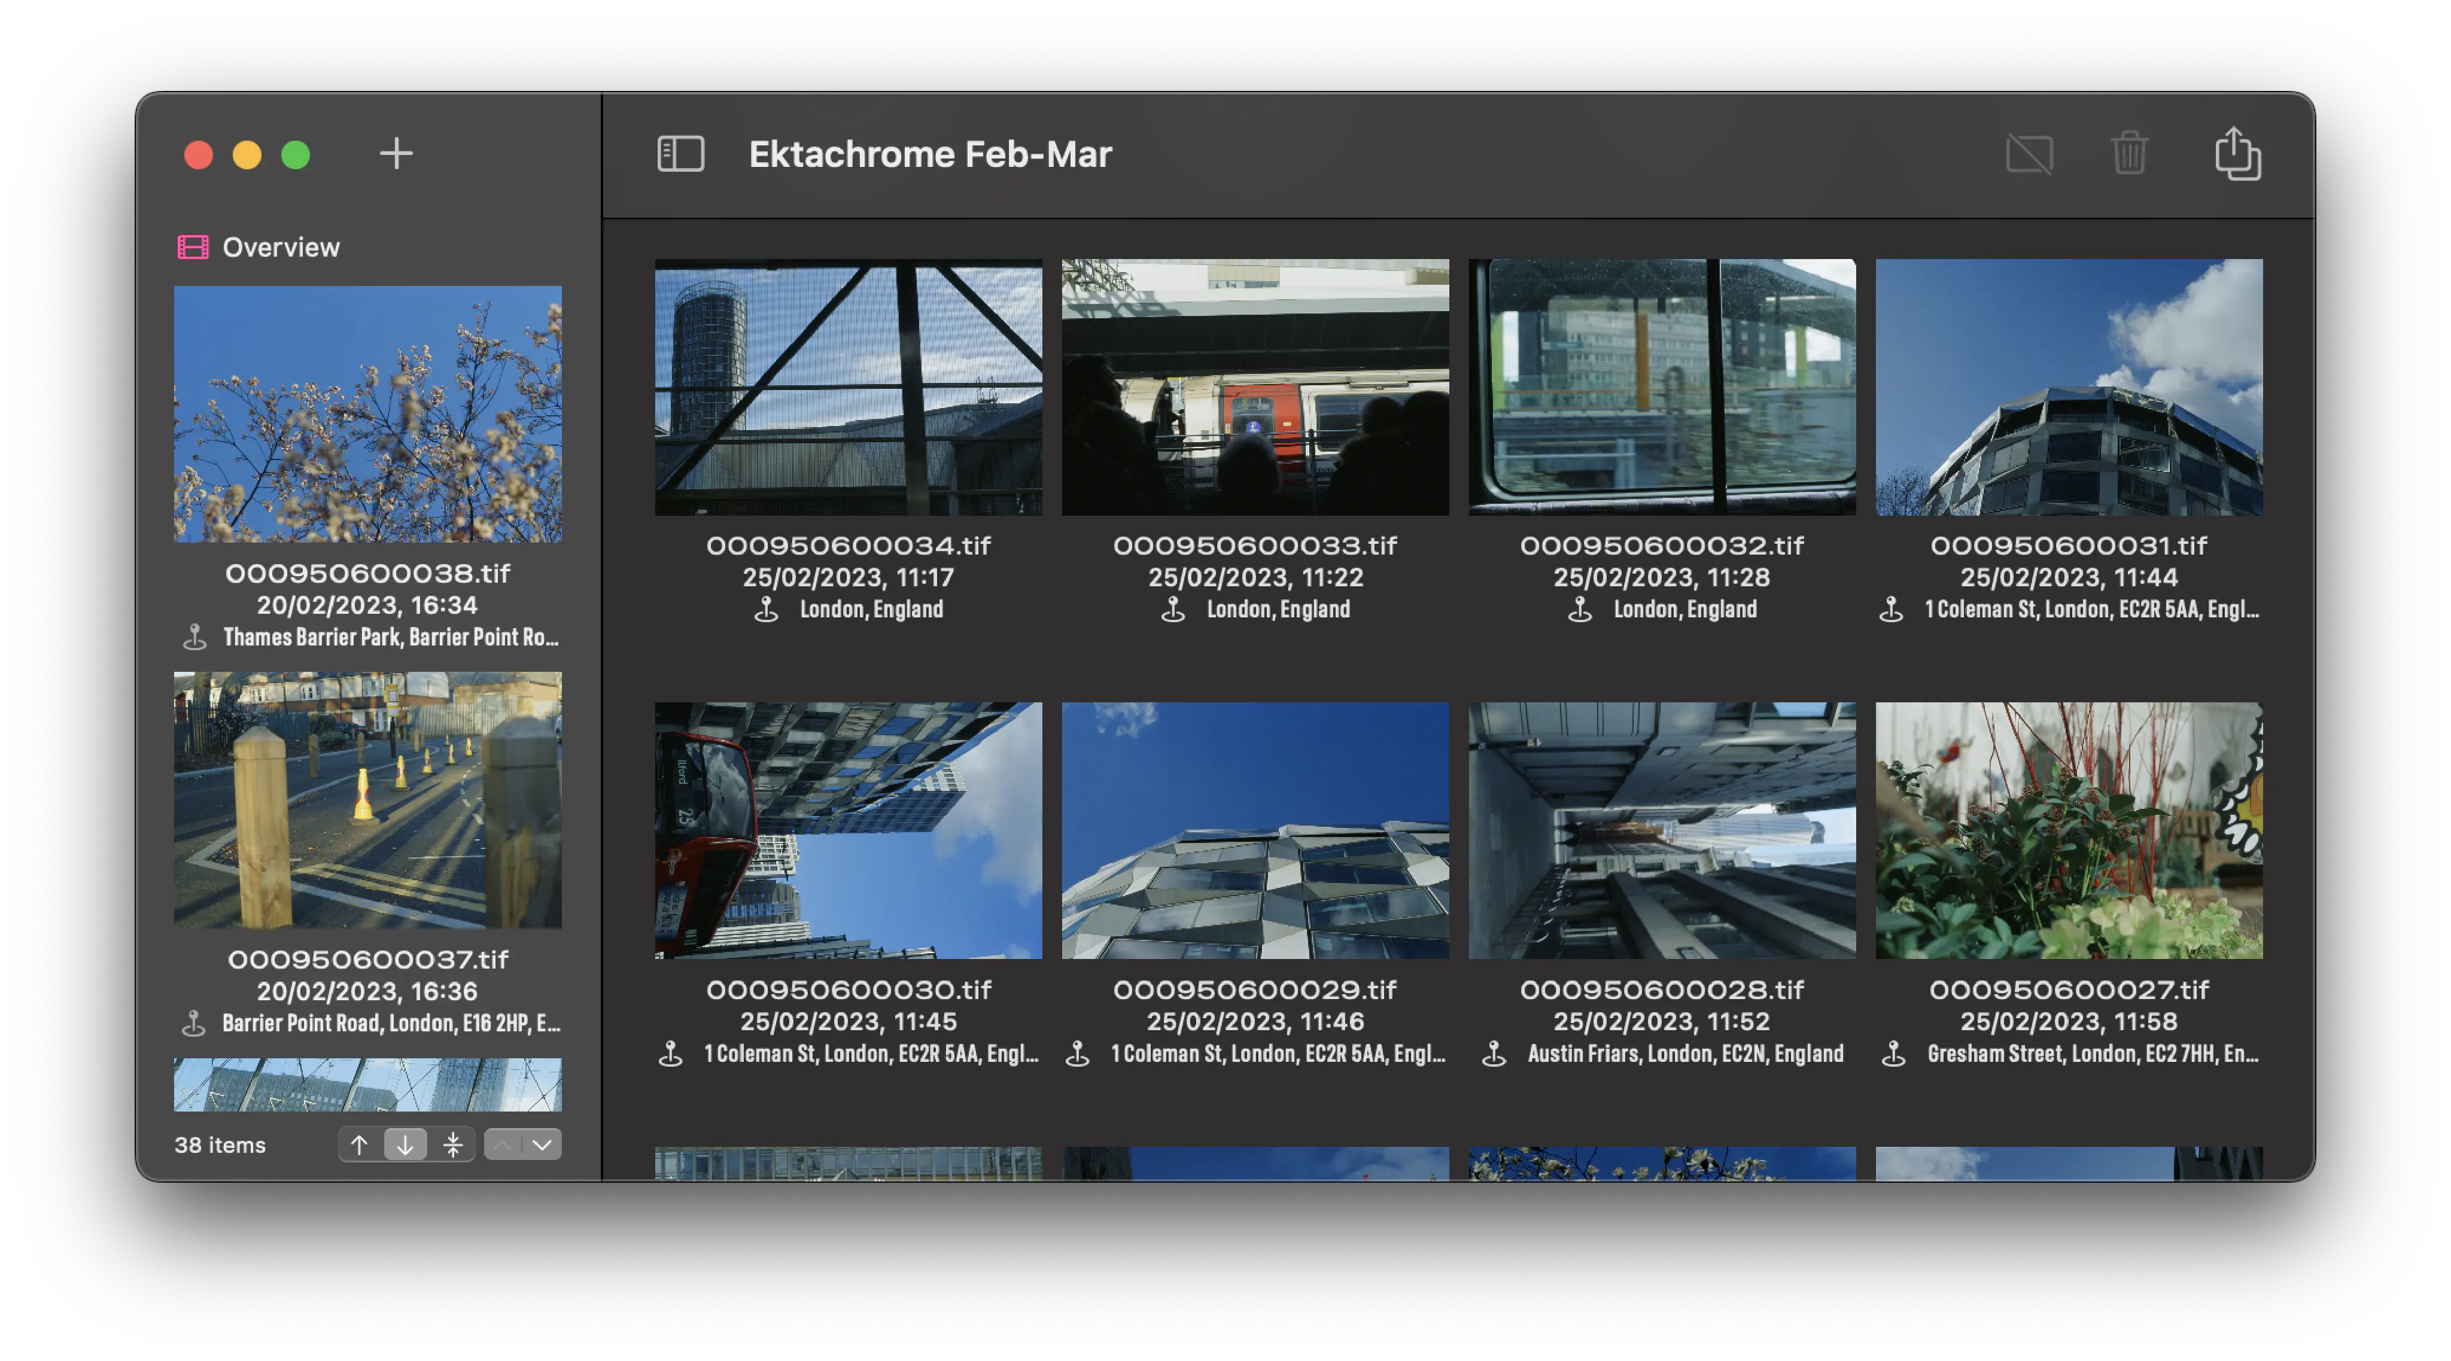Click filename 000950600027.tif text
Viewport: 2451px width, 1361px height.
pyautogui.click(x=2069, y=990)
